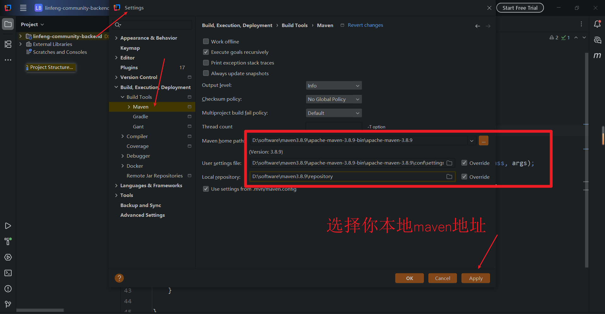Open the Build hammer tool window
This screenshot has height=314, width=605.
8,241
